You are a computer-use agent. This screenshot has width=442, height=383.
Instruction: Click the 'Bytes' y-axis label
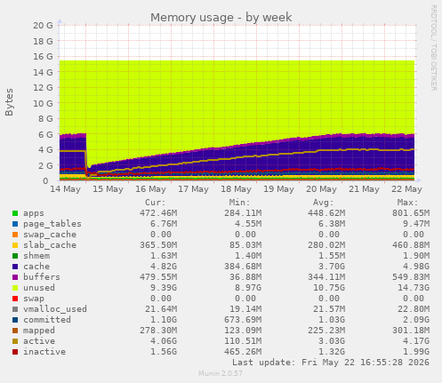click(x=9, y=102)
